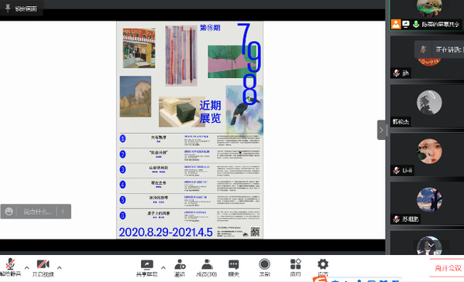Collapse the participant video sidebar arrow

tap(381, 130)
